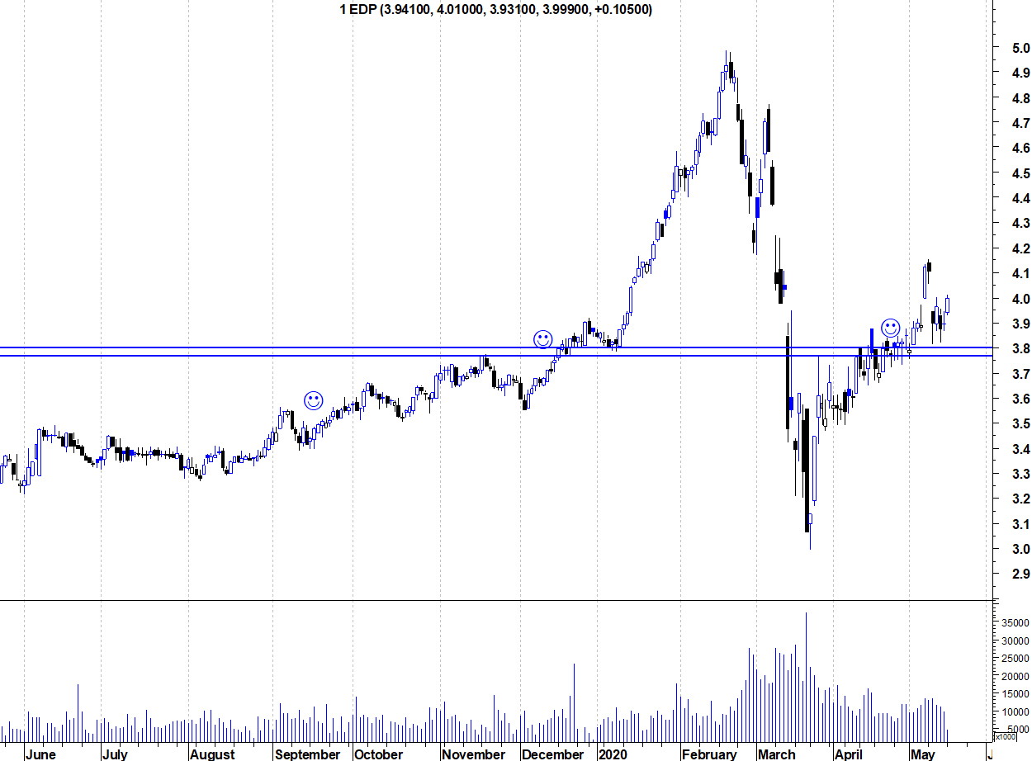Click the February label on time axis

pos(709,754)
